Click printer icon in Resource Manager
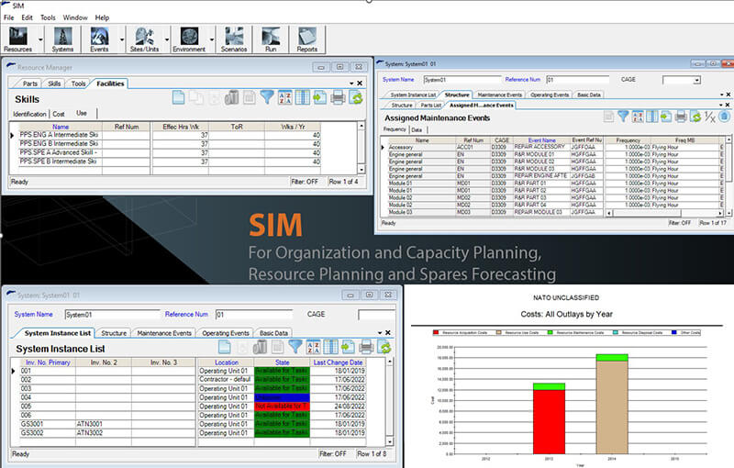This screenshot has width=734, height=468. tap(338, 98)
